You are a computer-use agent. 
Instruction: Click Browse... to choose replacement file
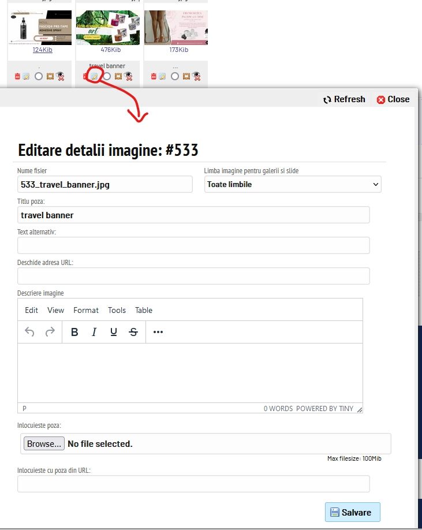coord(44,444)
